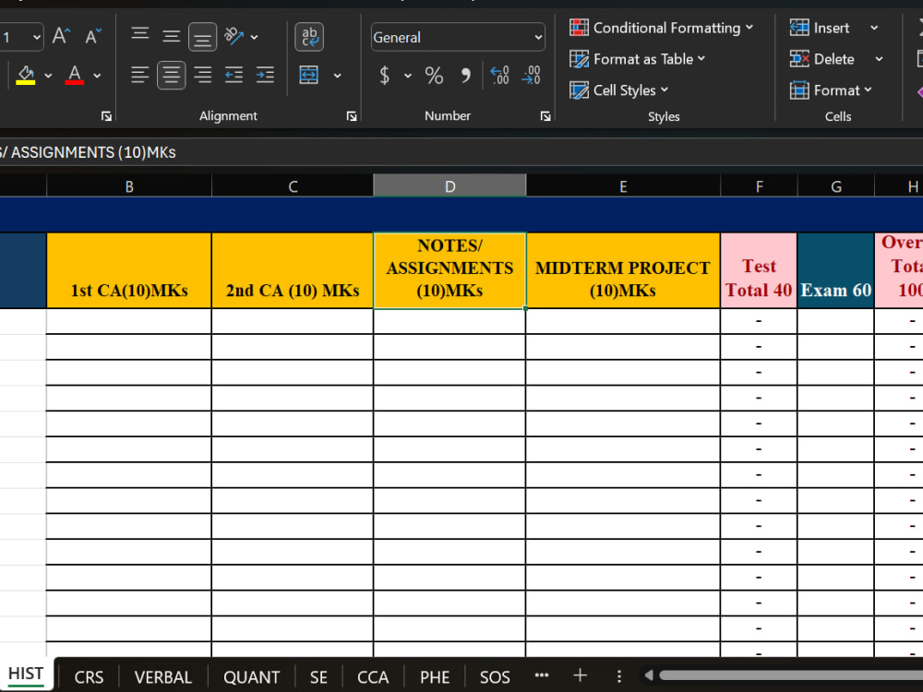
Task: Toggle center horizontal alignment
Action: 172,76
